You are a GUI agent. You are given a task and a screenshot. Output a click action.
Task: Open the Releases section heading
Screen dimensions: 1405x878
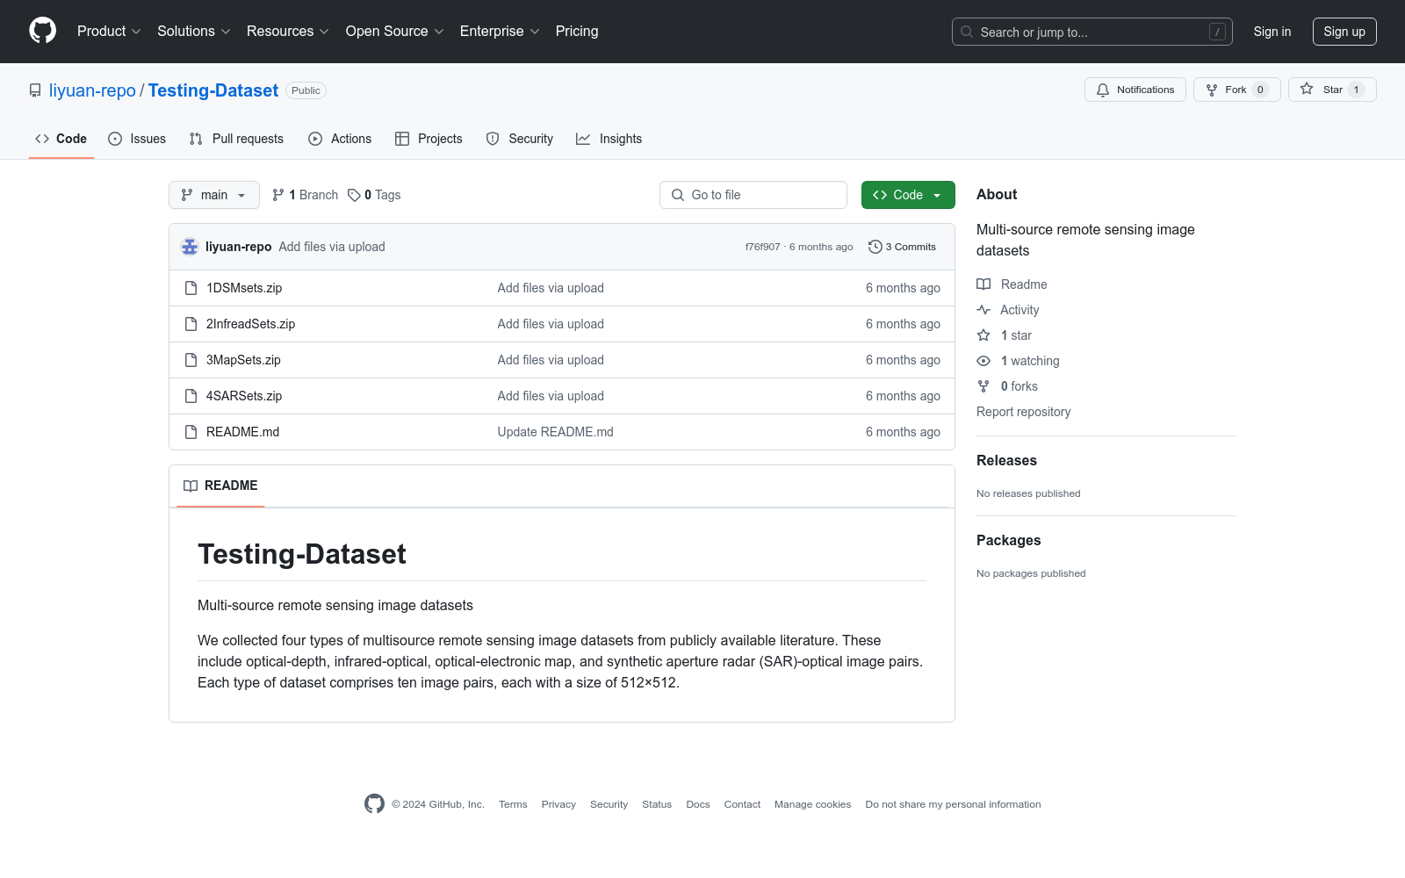1006,460
